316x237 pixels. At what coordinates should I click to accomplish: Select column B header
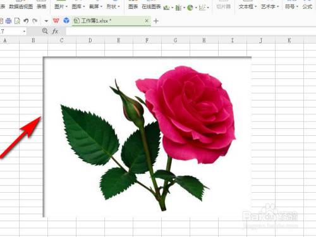pyautogui.click(x=33, y=40)
